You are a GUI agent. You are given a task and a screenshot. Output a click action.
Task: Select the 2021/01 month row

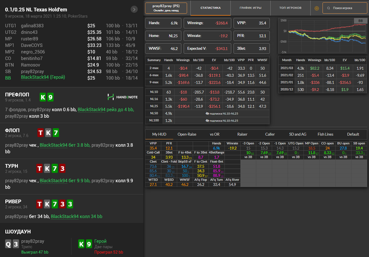pyautogui.click(x=323, y=82)
